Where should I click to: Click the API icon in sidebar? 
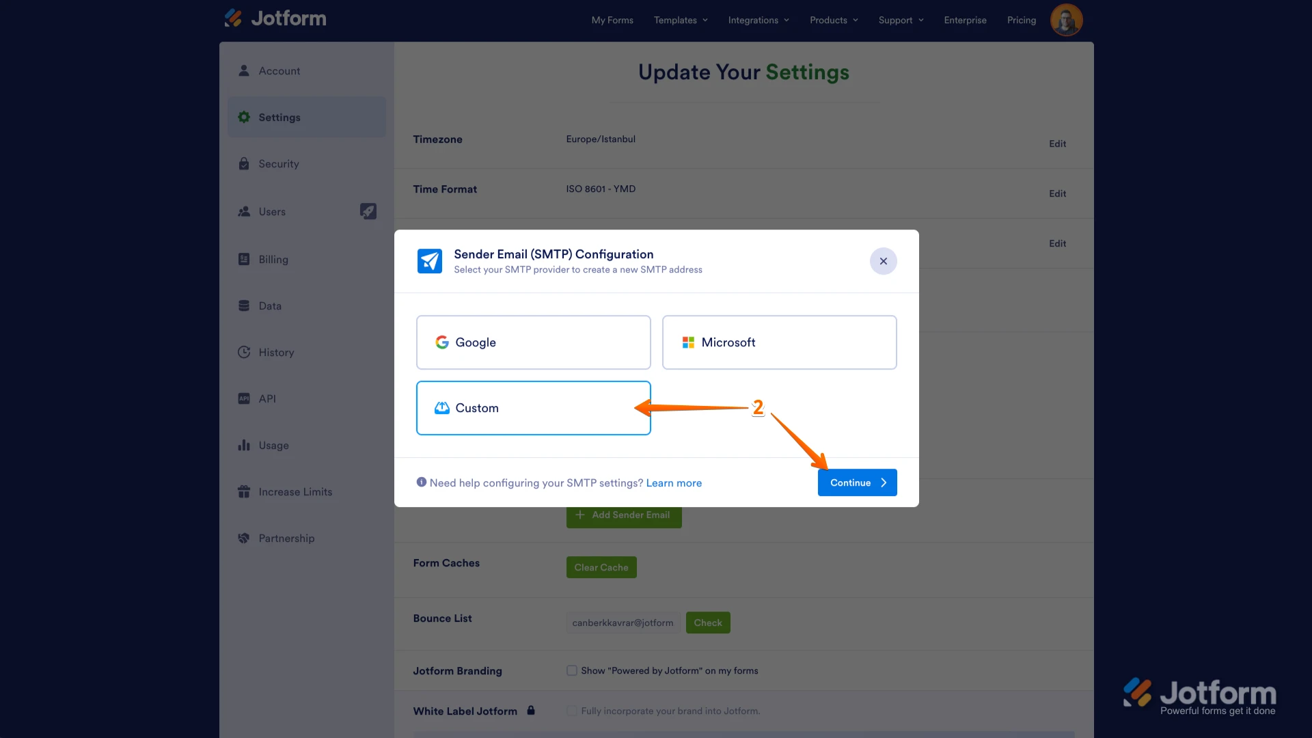(x=244, y=398)
